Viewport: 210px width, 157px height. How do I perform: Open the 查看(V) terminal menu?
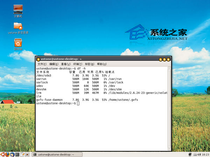(66, 64)
